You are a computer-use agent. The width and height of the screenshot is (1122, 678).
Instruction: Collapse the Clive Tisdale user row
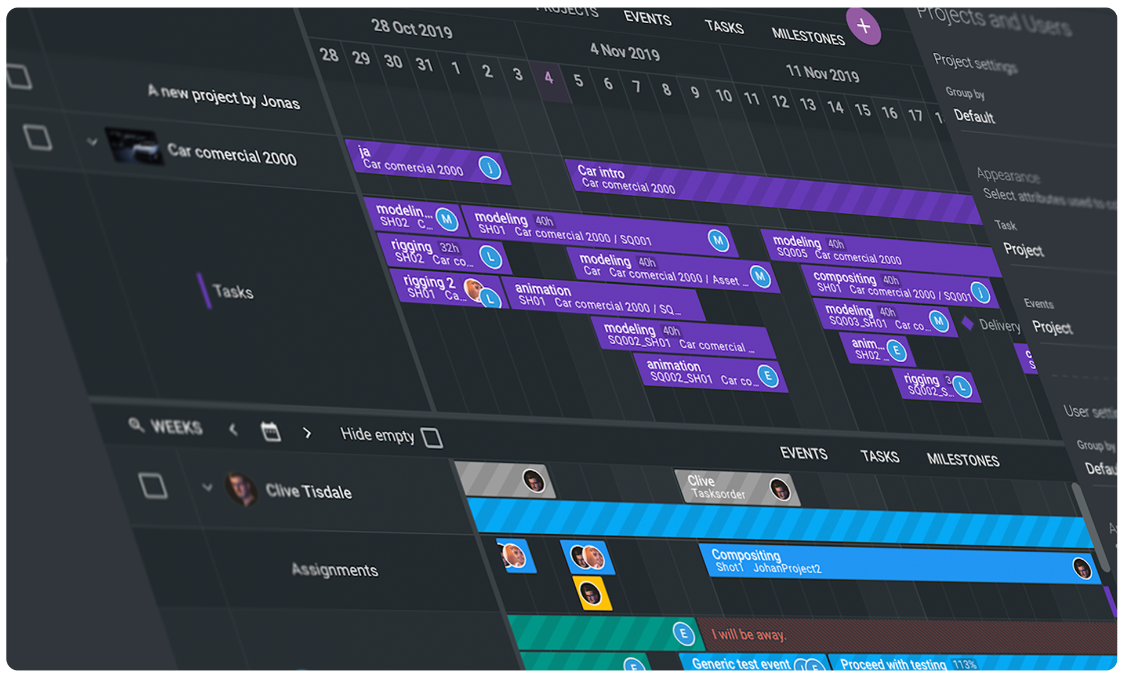point(207,487)
